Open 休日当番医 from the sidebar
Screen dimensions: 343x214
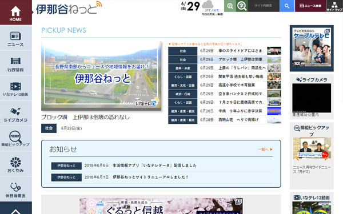tap(16, 189)
